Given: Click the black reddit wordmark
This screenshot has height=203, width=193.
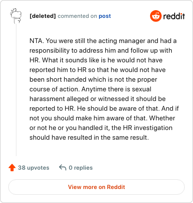Looking at the screenshot, I should (174, 16).
